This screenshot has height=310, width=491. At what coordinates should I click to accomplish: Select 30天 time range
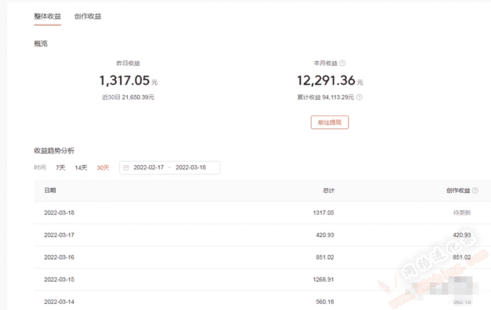[x=102, y=168]
